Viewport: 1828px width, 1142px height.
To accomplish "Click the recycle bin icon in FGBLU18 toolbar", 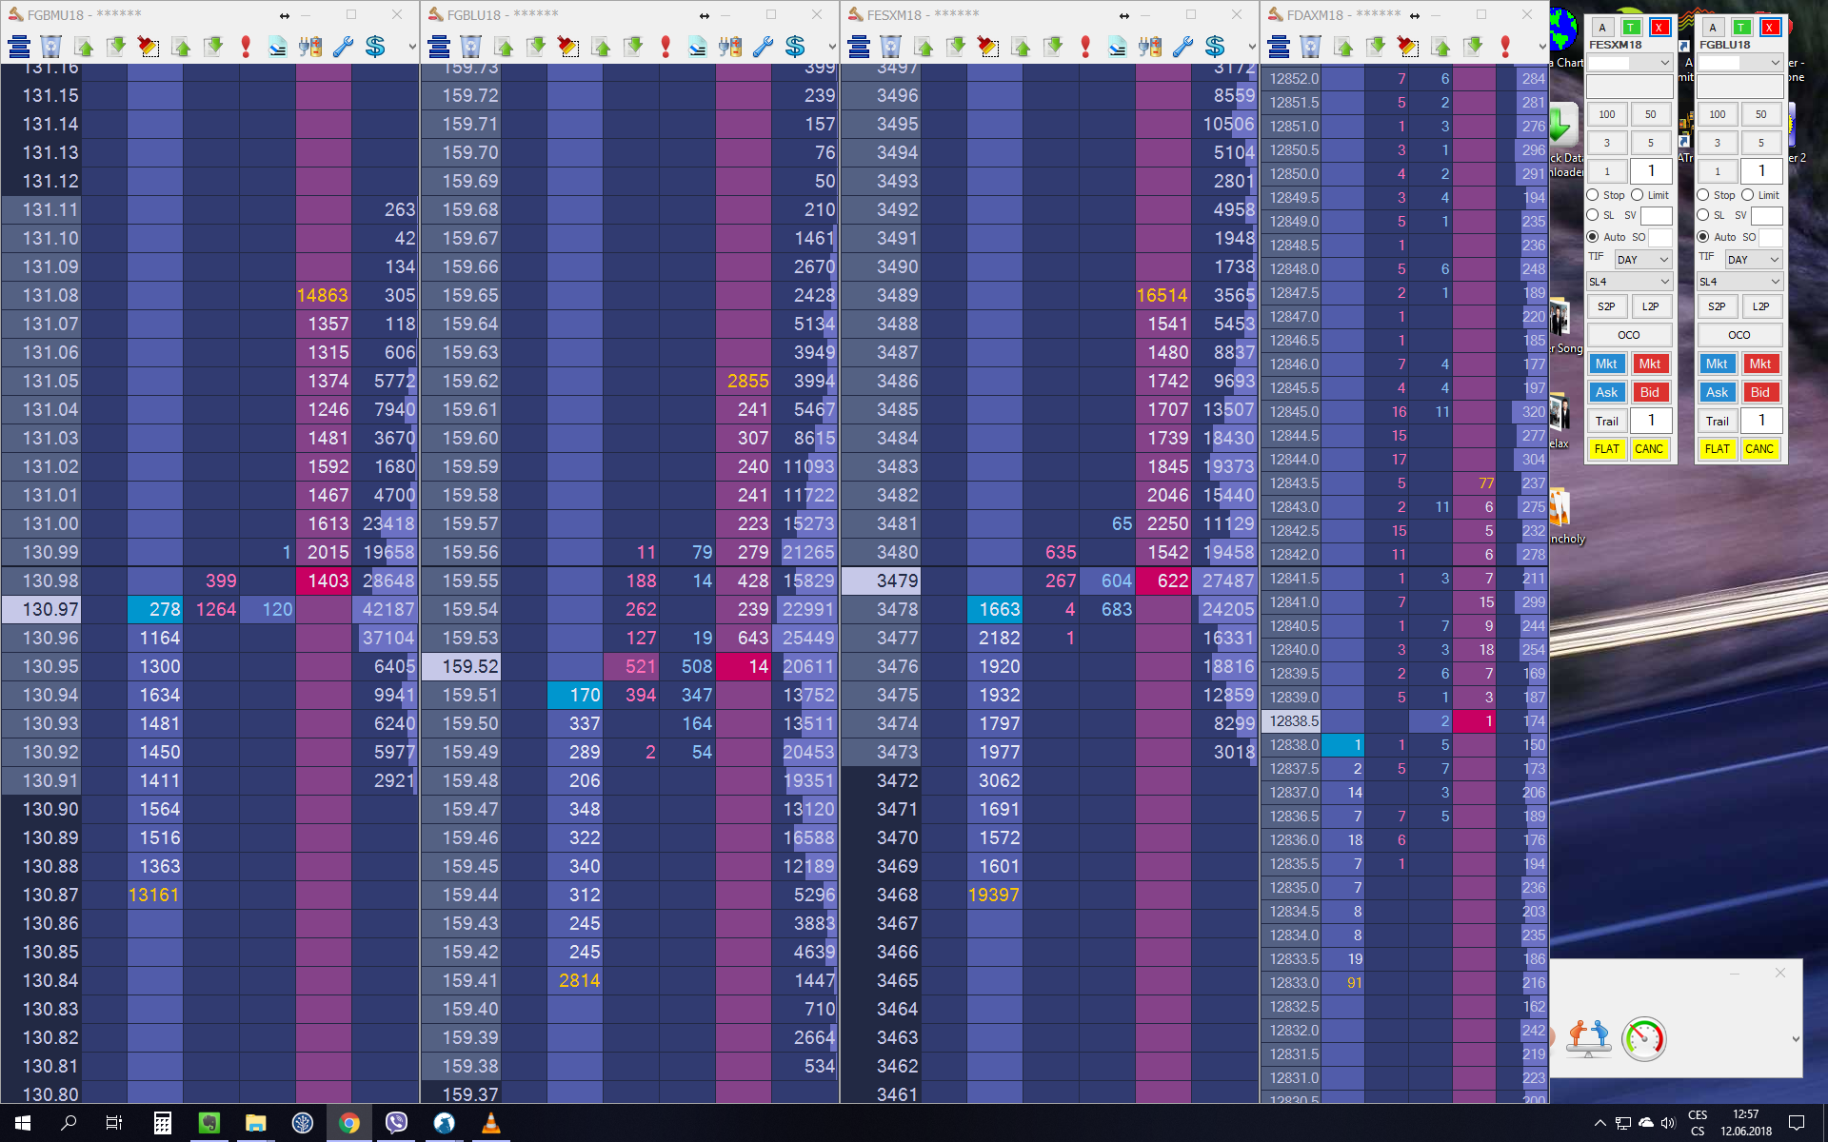I will click(x=470, y=47).
